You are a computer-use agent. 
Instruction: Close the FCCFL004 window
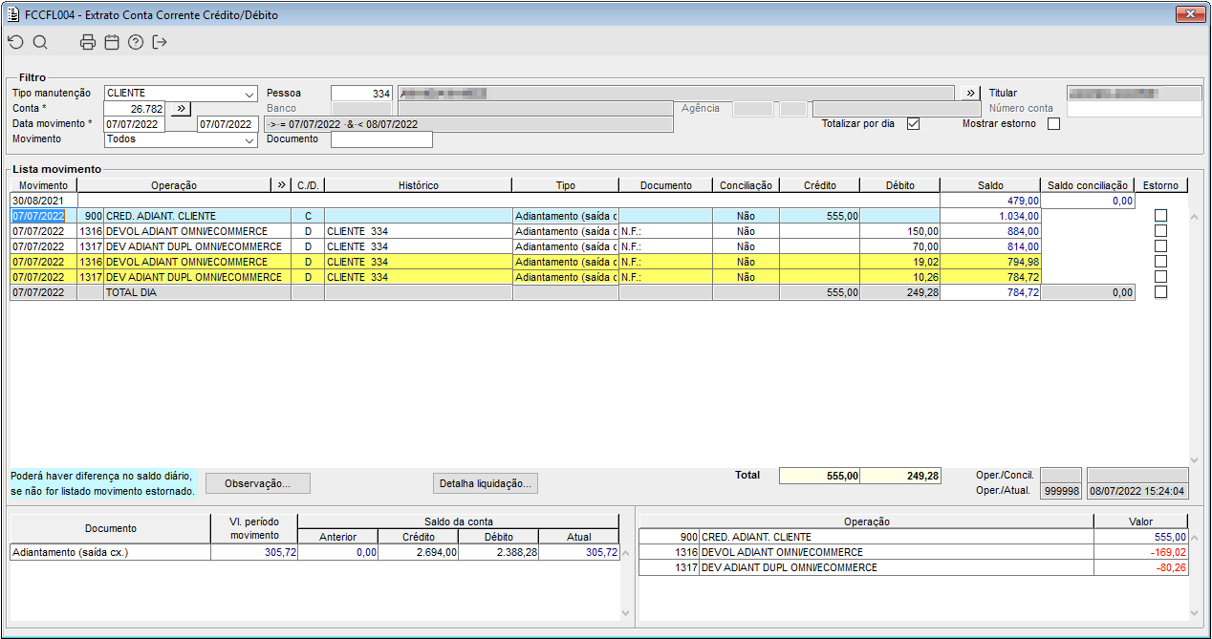[1188, 13]
